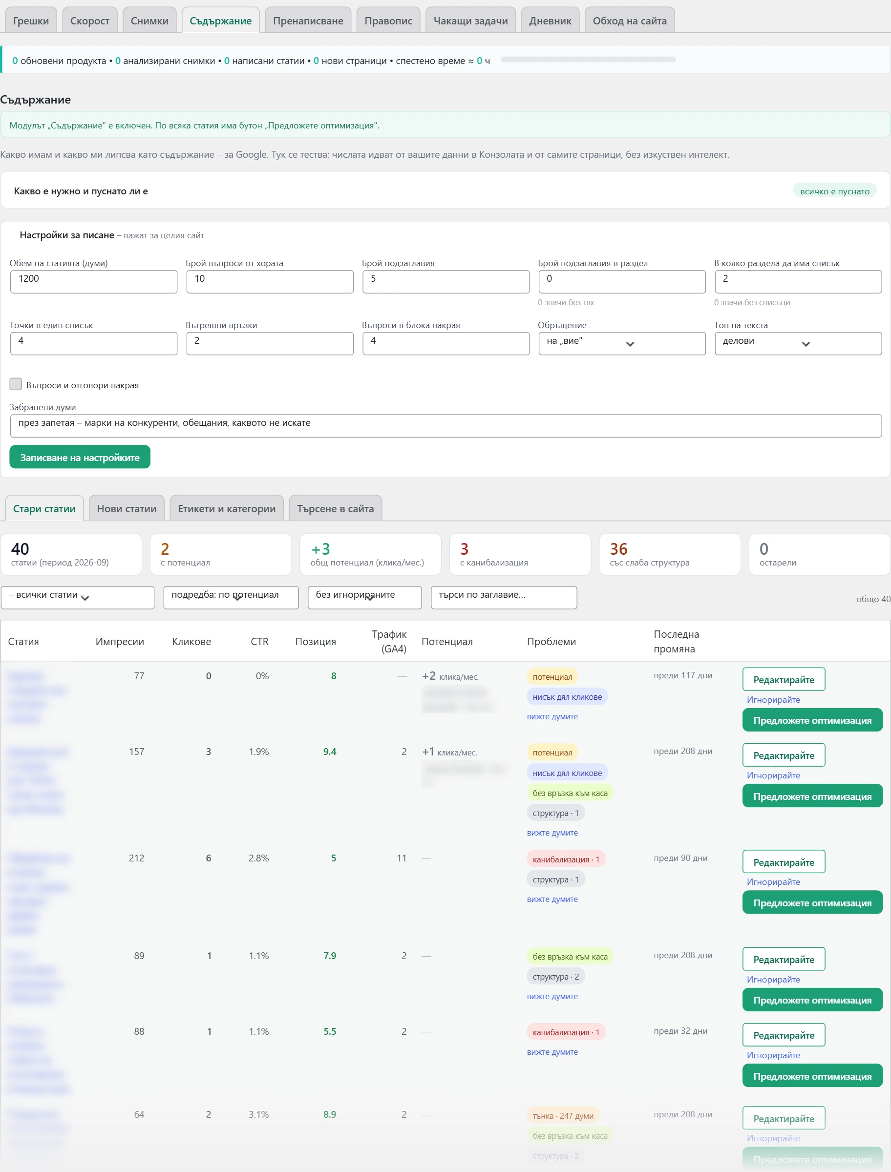Click the 'канибализация · 1' tag in the 212-impression row
Image resolution: width=891 pixels, height=1172 pixels.
click(x=565, y=858)
